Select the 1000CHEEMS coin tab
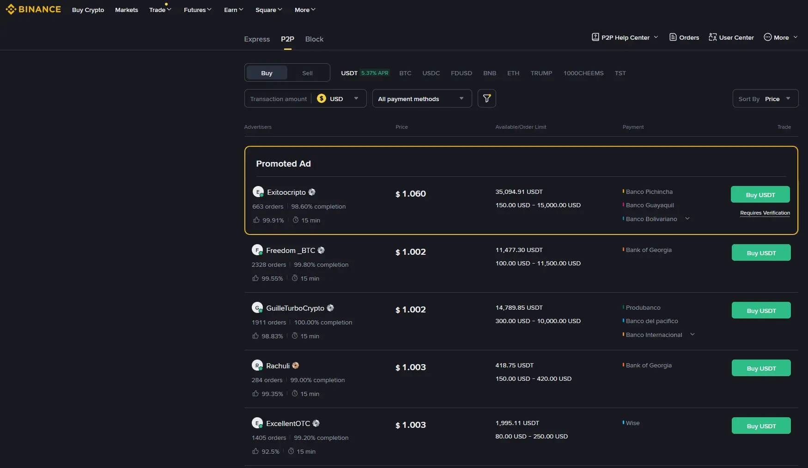This screenshot has width=808, height=468. coord(583,73)
